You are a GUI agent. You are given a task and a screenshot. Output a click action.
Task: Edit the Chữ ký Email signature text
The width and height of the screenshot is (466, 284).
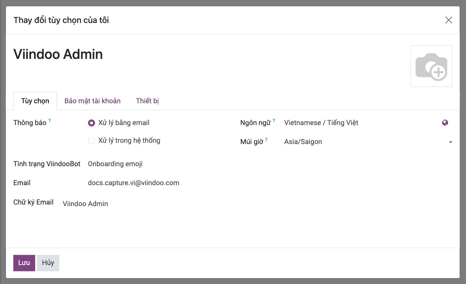point(85,204)
